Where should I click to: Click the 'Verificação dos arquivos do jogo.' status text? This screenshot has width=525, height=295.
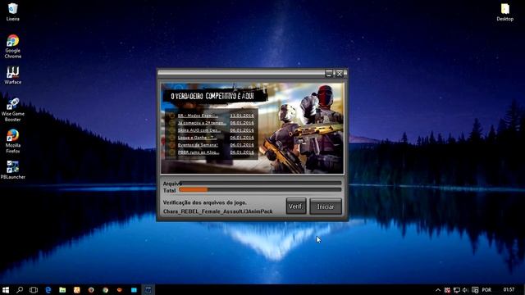point(205,202)
